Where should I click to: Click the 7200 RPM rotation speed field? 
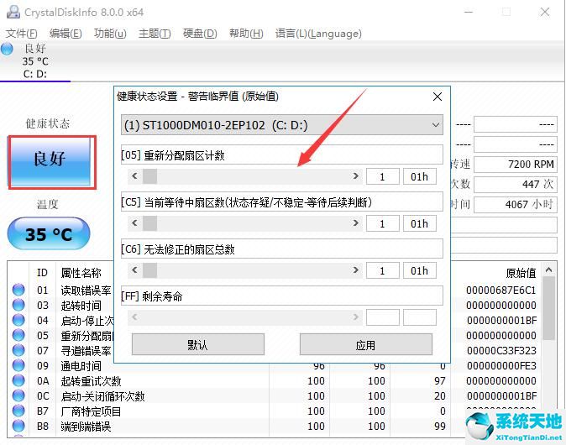pos(515,165)
